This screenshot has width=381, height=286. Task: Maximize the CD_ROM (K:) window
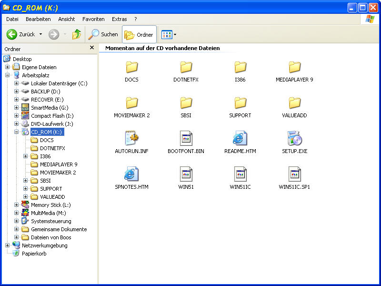click(362, 8)
